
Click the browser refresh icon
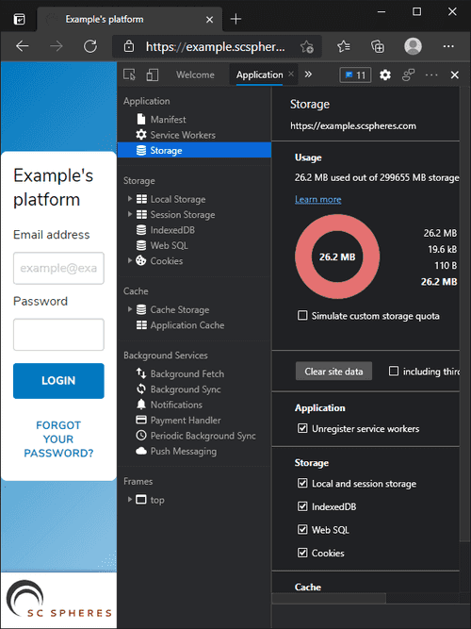(90, 46)
